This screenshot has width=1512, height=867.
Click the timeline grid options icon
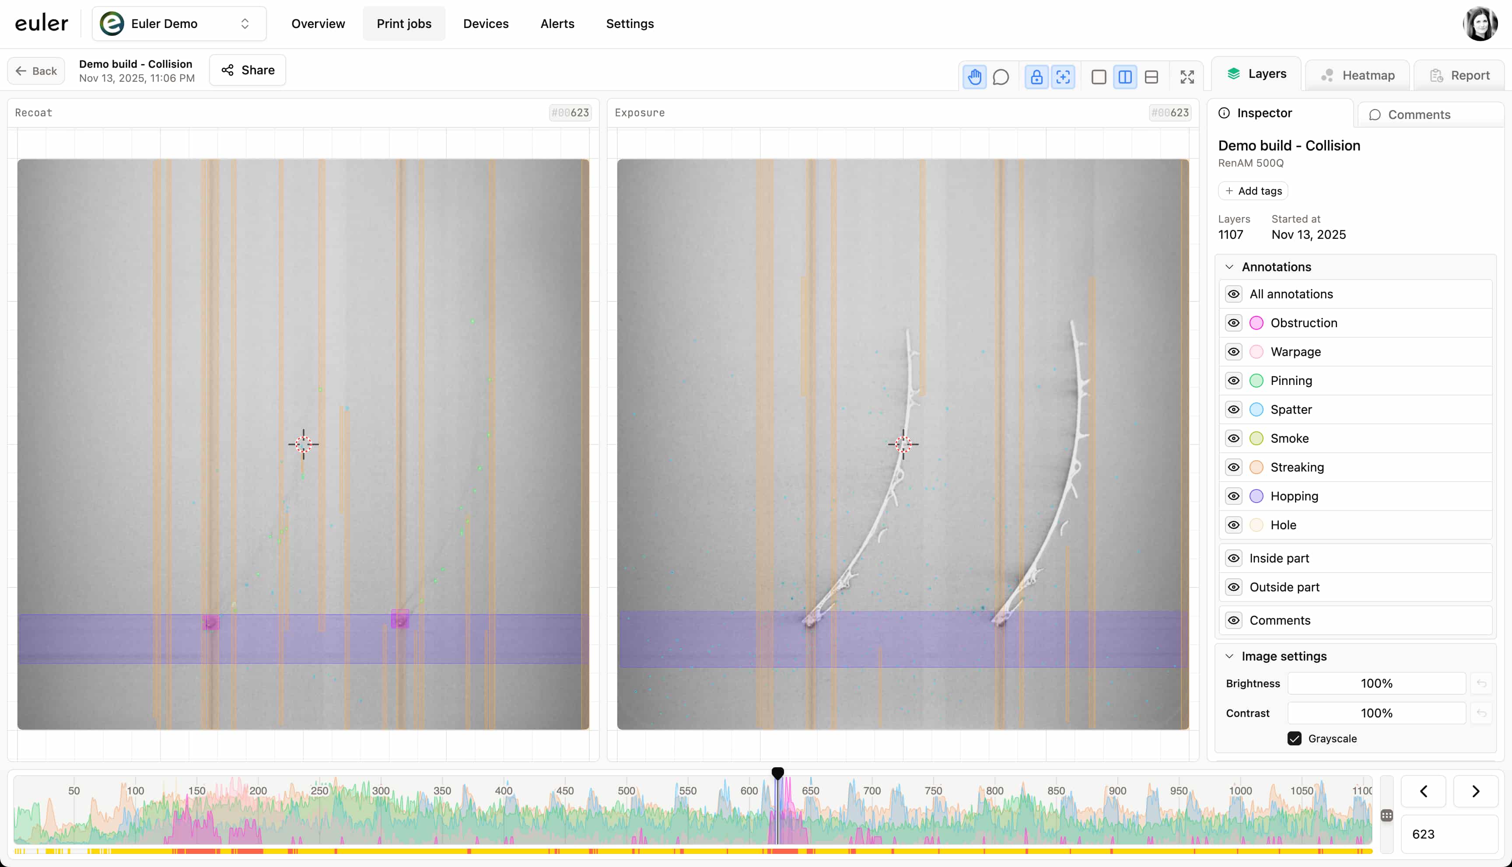(x=1386, y=815)
